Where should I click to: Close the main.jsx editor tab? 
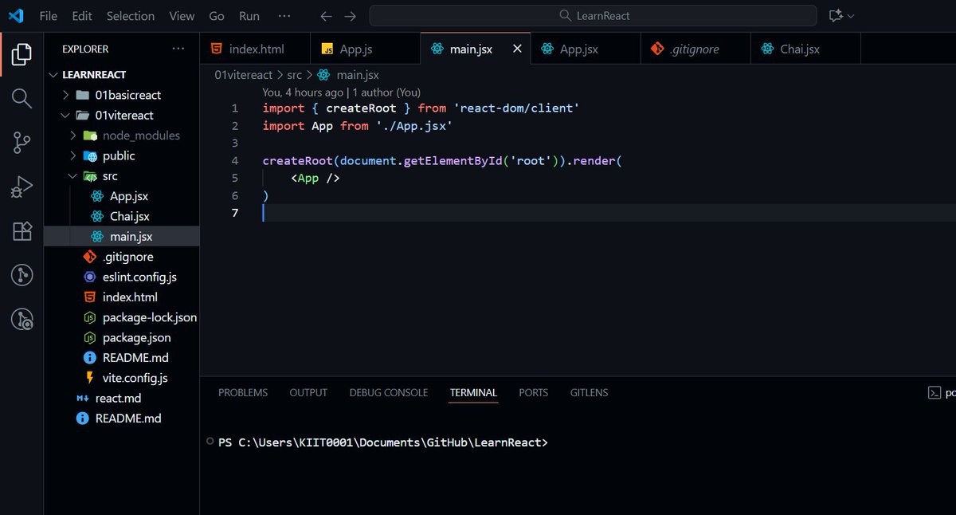(517, 49)
